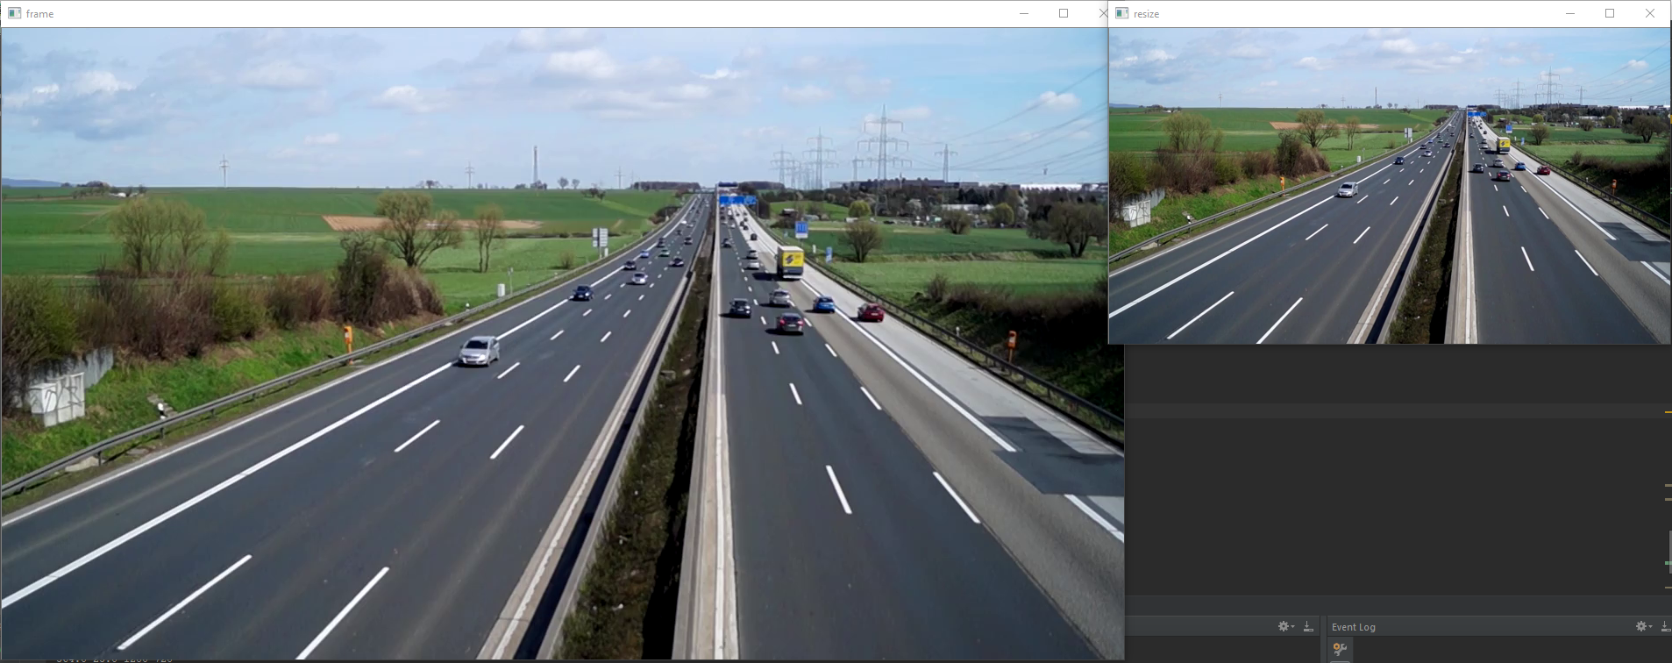The width and height of the screenshot is (1672, 663).
Task: Minimize the 'resize' window
Action: tap(1570, 13)
